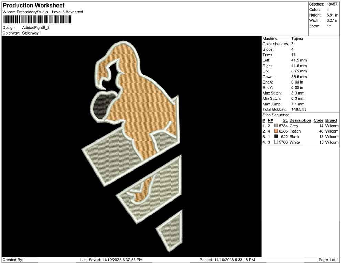The width and height of the screenshot is (341, 263).
Task: Click stitch count '5763' in White row
Action: (x=283, y=142)
